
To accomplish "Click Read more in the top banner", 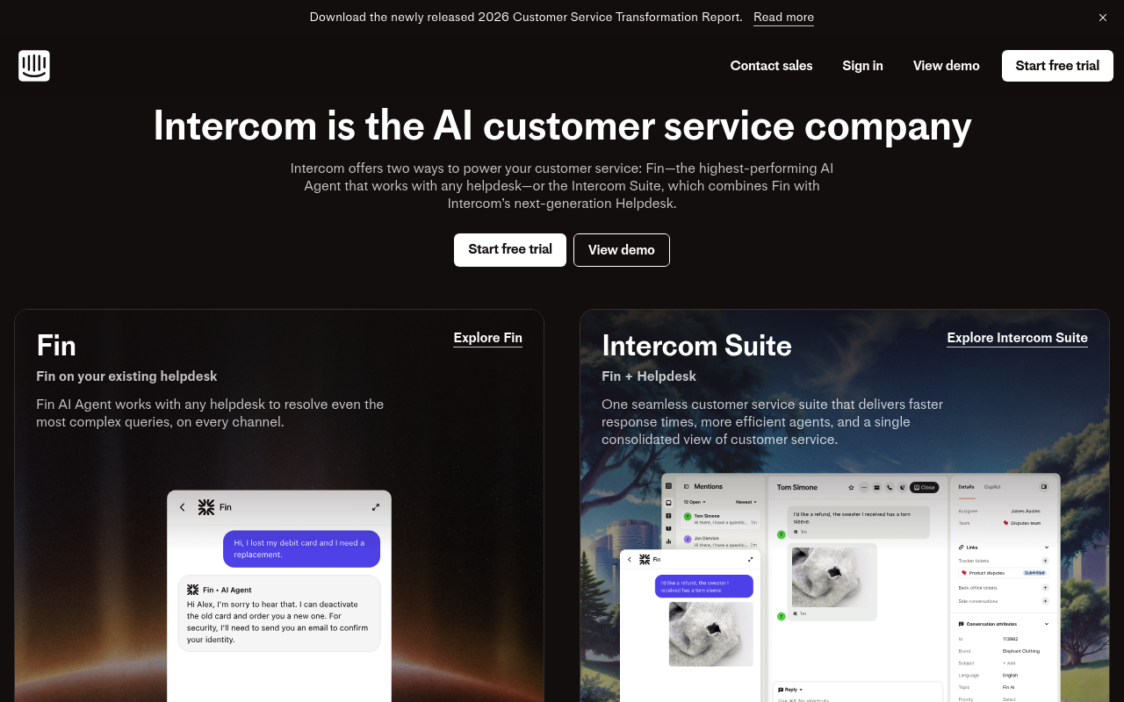I will tap(783, 18).
